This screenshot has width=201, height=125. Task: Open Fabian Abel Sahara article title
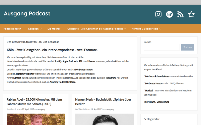tap(34, 102)
